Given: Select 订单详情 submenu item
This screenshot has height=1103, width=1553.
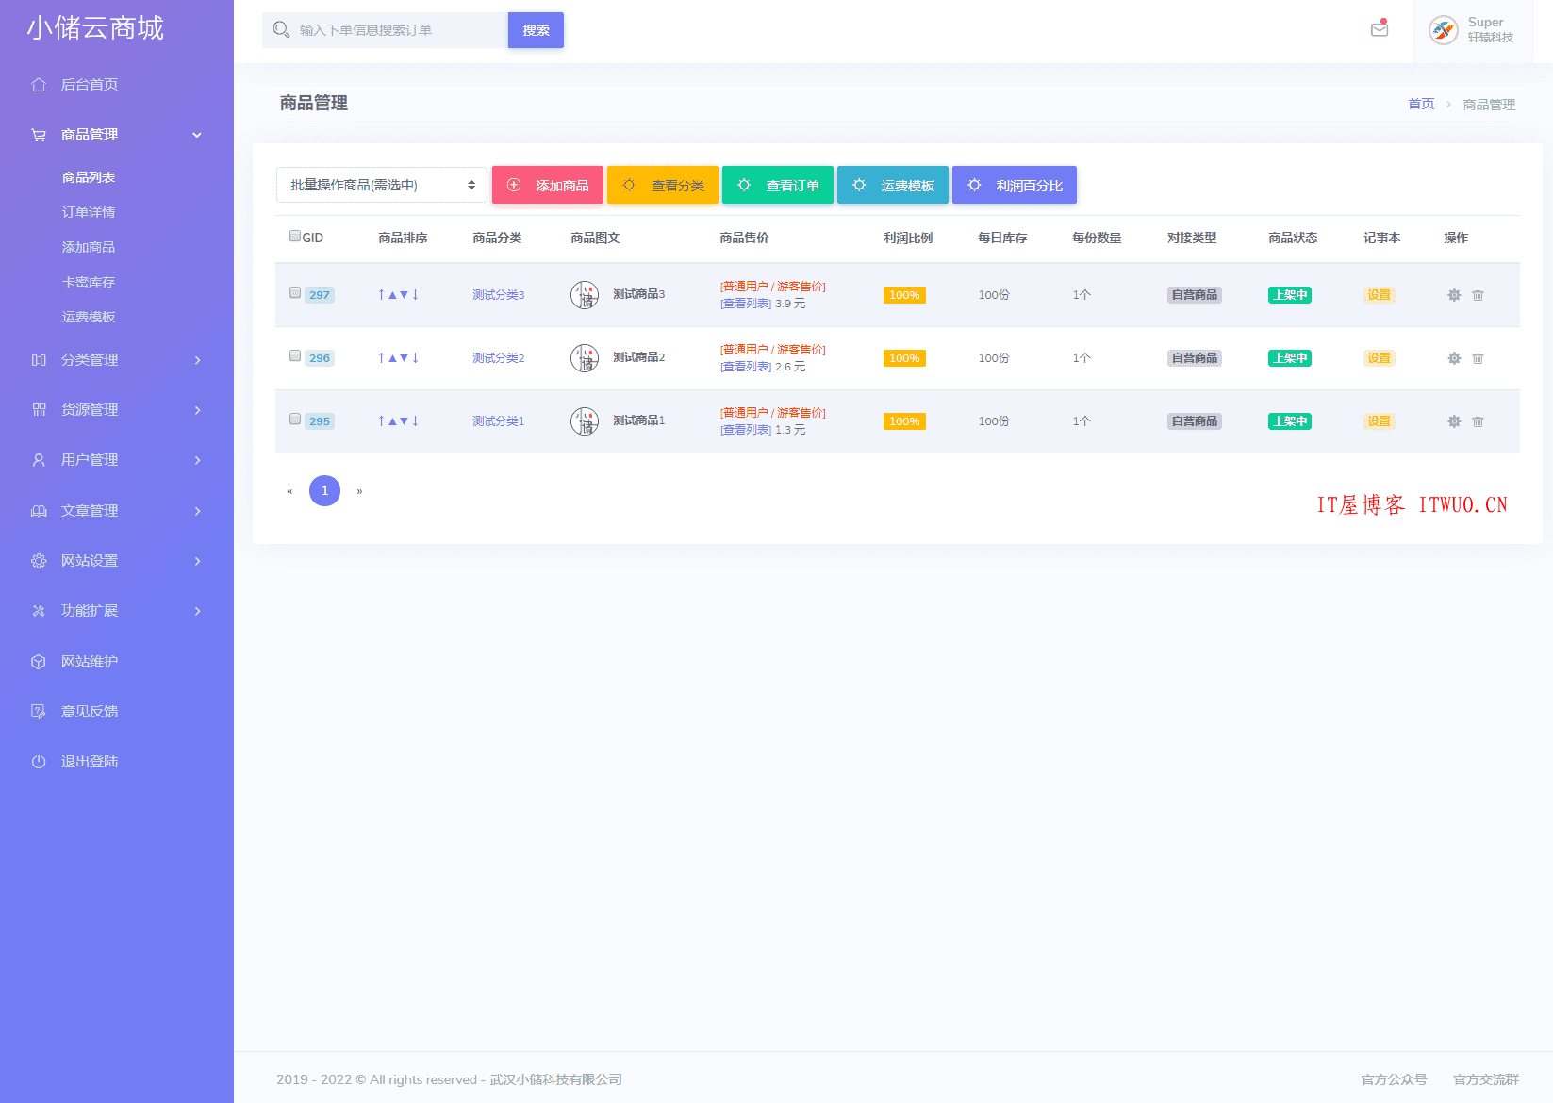Looking at the screenshot, I should pos(89,212).
